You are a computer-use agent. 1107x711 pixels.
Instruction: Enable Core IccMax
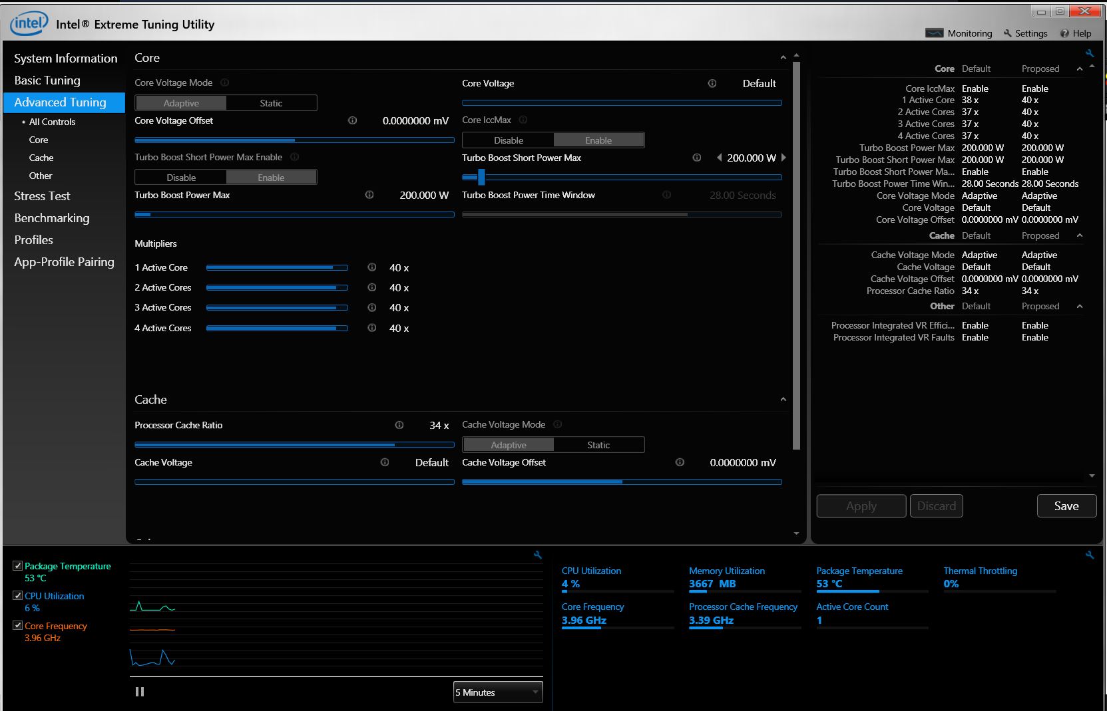point(598,140)
